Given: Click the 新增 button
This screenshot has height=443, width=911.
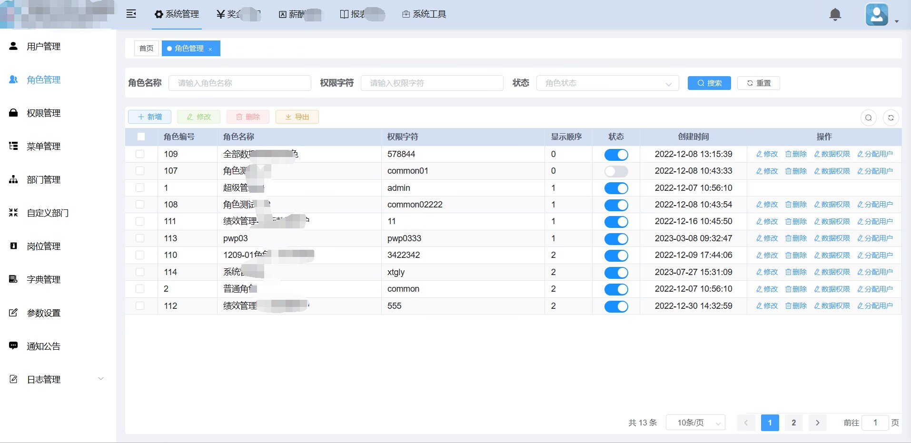Looking at the screenshot, I should pyautogui.click(x=149, y=117).
